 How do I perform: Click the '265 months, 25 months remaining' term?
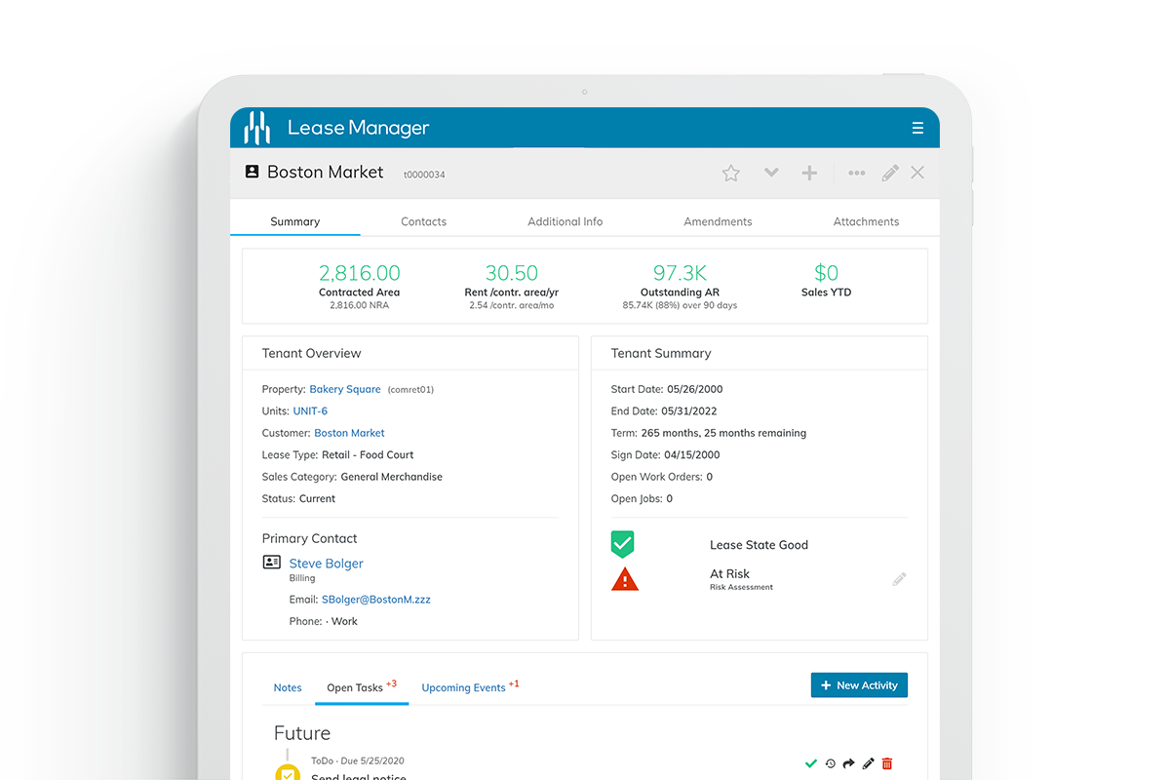click(x=723, y=433)
